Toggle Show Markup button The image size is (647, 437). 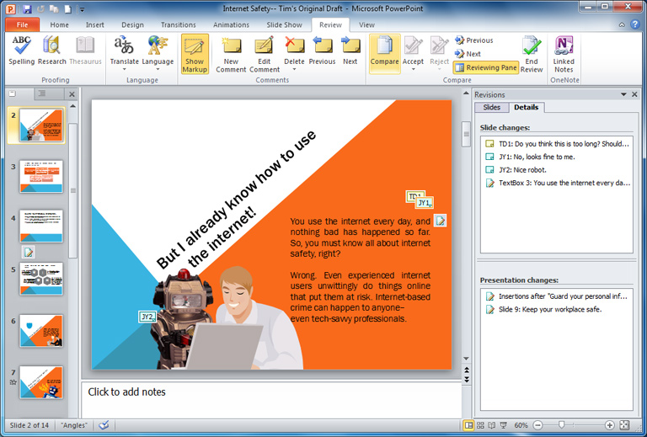coord(195,52)
